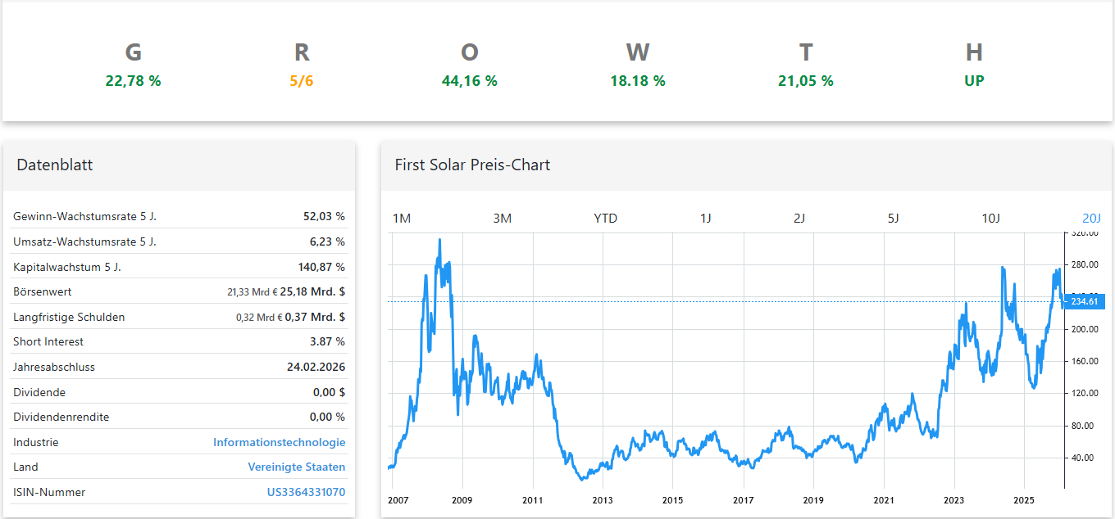
Task: Select the 1J range option
Action: pos(705,218)
